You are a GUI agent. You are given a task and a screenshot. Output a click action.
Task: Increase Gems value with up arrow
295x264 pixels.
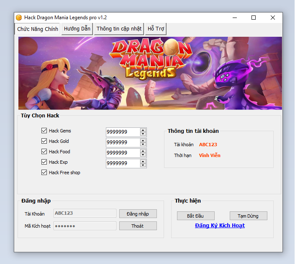tap(143, 130)
